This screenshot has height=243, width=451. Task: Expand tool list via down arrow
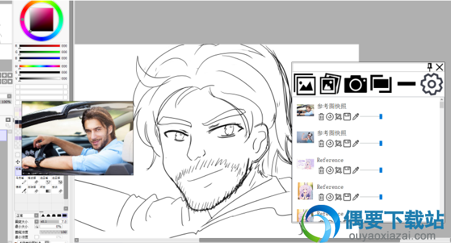click(66, 209)
